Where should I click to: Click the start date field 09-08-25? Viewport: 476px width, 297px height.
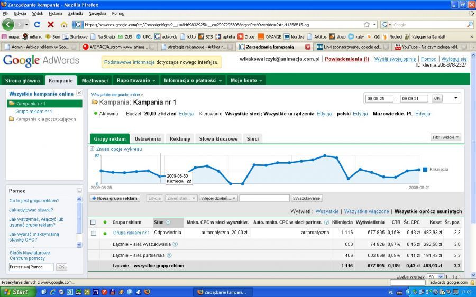click(x=379, y=99)
